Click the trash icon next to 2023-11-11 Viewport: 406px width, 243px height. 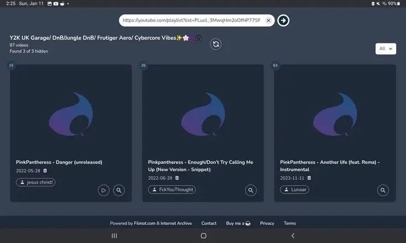click(x=309, y=178)
